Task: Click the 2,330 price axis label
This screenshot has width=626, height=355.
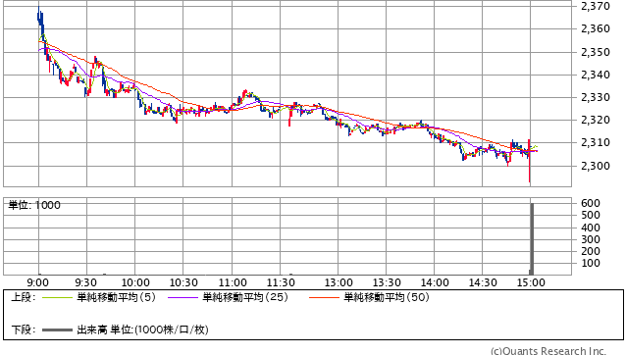Action: [596, 97]
